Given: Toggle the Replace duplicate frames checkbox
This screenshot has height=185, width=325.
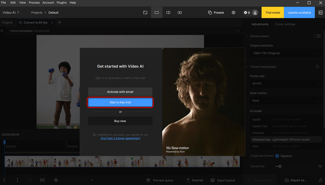Looking at the screenshot, I should coord(277,156).
